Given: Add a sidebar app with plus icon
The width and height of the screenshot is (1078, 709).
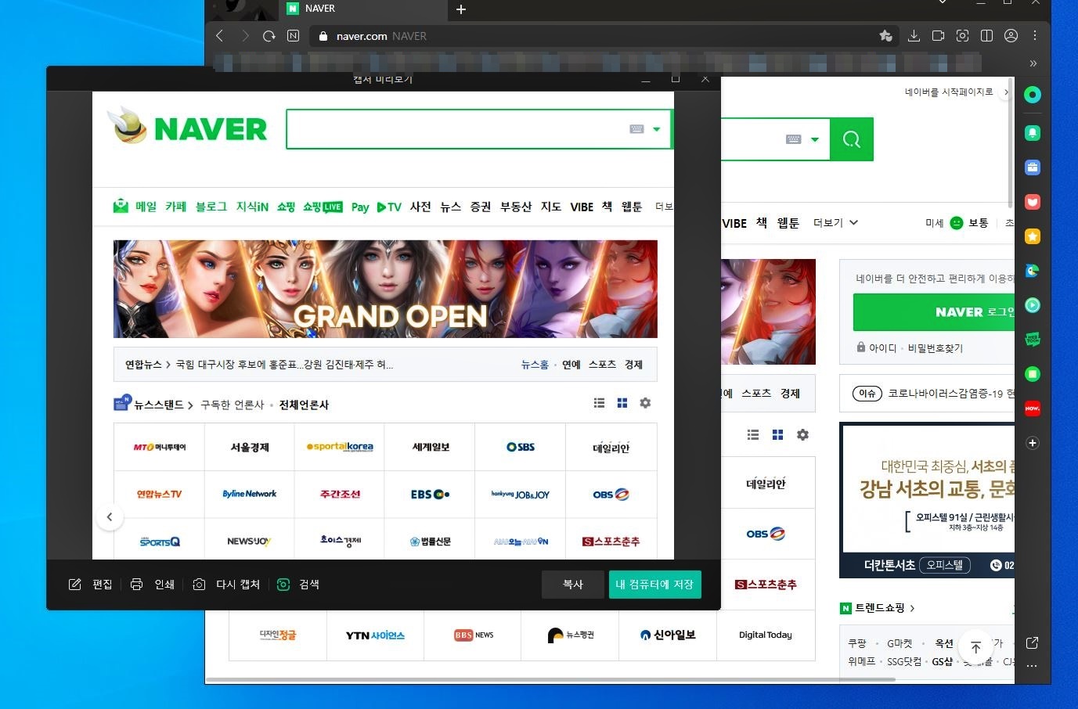Looking at the screenshot, I should pos(1033,443).
